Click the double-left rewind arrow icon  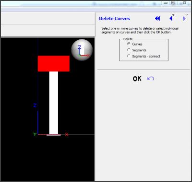(x=157, y=19)
